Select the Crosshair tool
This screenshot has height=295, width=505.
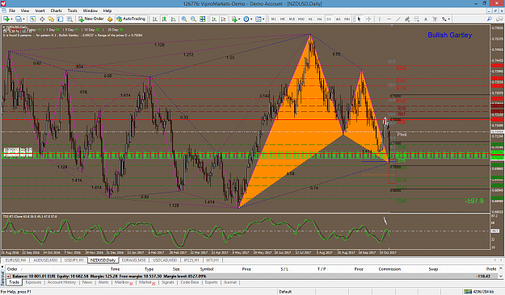[x=368, y=19]
